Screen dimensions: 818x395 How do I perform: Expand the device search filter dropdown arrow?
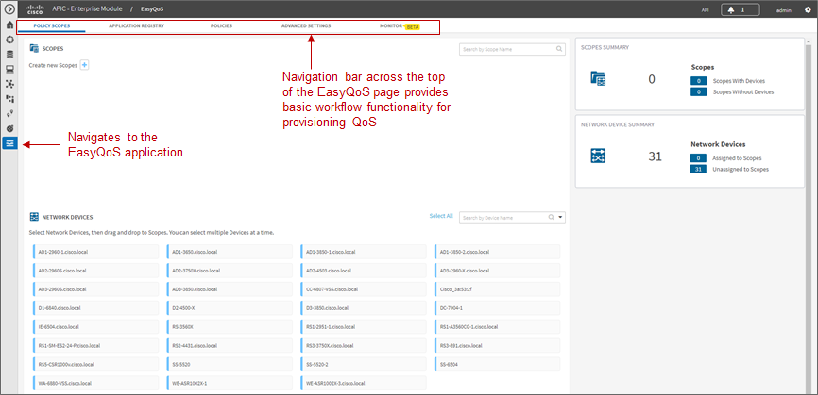[560, 218]
